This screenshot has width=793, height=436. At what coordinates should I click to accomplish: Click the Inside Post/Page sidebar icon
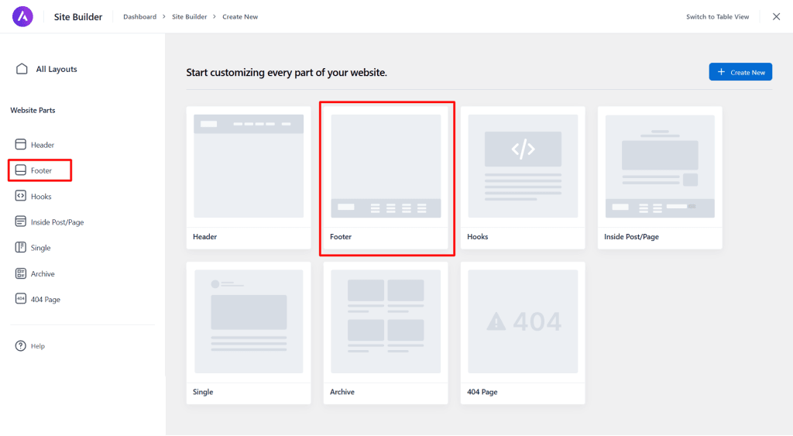21,222
